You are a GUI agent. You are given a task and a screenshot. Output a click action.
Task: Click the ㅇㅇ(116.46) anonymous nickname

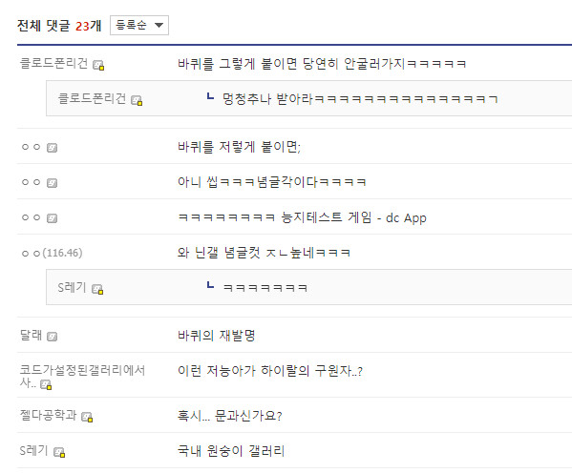52,253
